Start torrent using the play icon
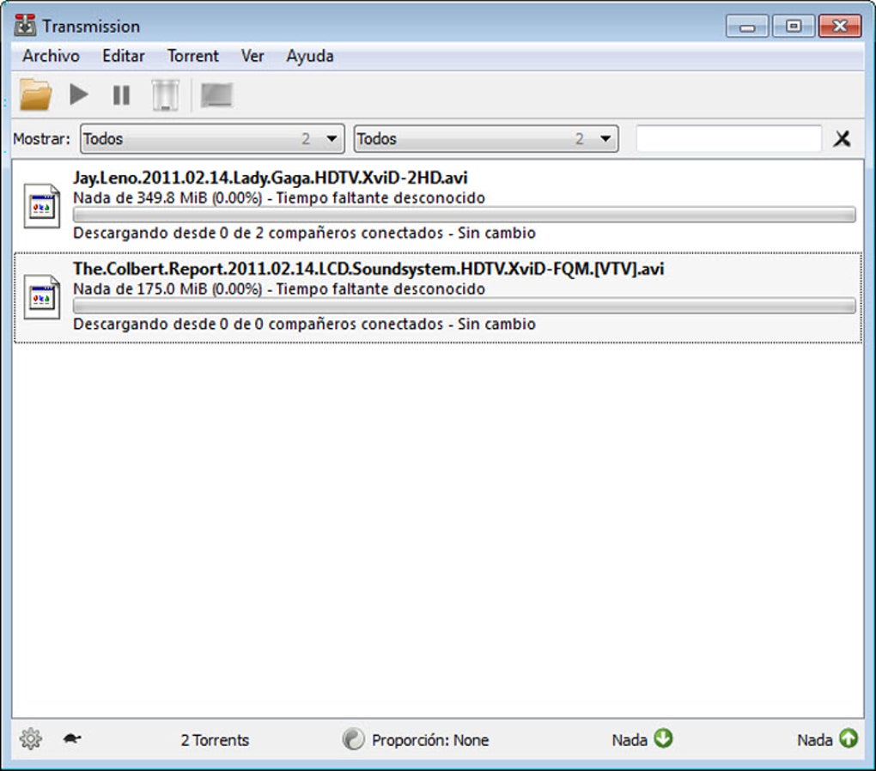The width and height of the screenshot is (876, 771). point(79,94)
